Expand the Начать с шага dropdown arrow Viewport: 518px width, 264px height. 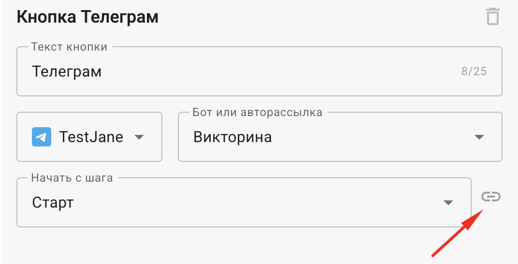(x=448, y=203)
